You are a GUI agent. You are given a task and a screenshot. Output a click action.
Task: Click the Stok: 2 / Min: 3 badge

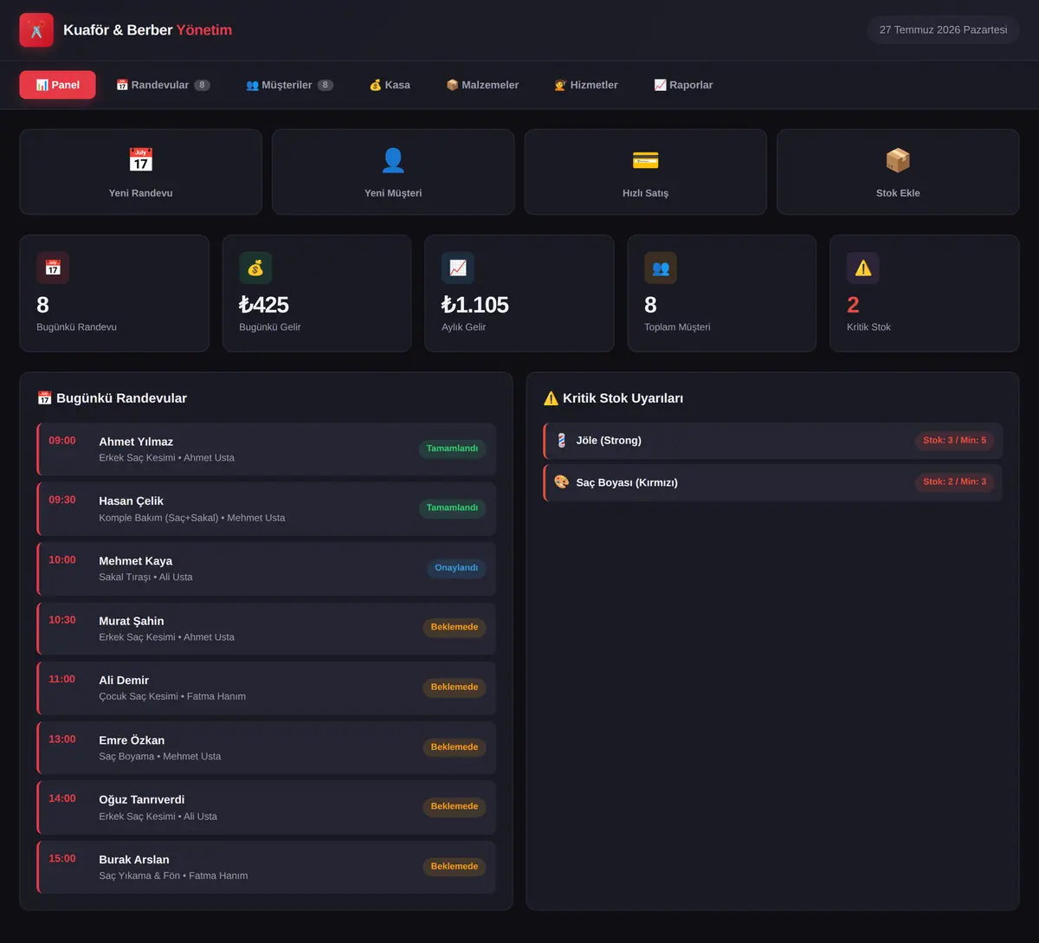[x=954, y=482]
